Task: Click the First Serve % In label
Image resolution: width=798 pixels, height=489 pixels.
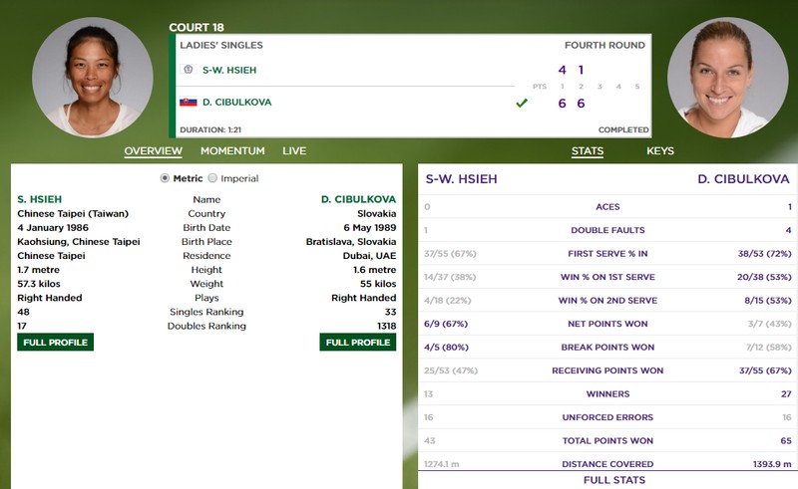Action: tap(607, 254)
